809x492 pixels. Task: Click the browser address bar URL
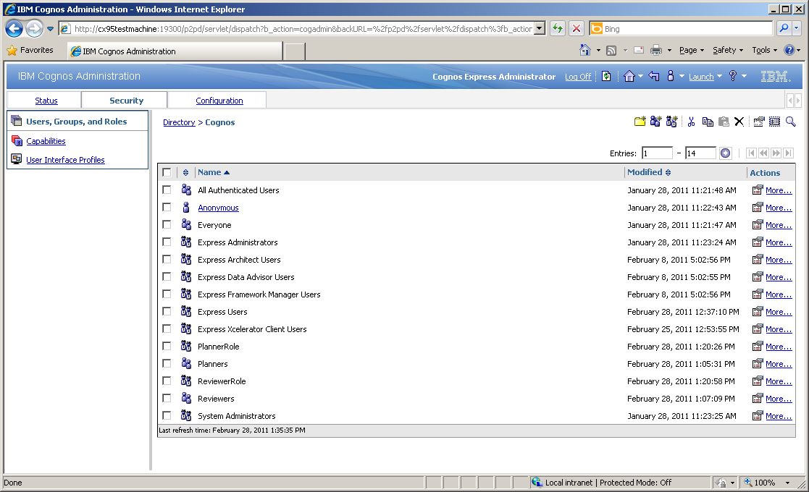pos(303,29)
